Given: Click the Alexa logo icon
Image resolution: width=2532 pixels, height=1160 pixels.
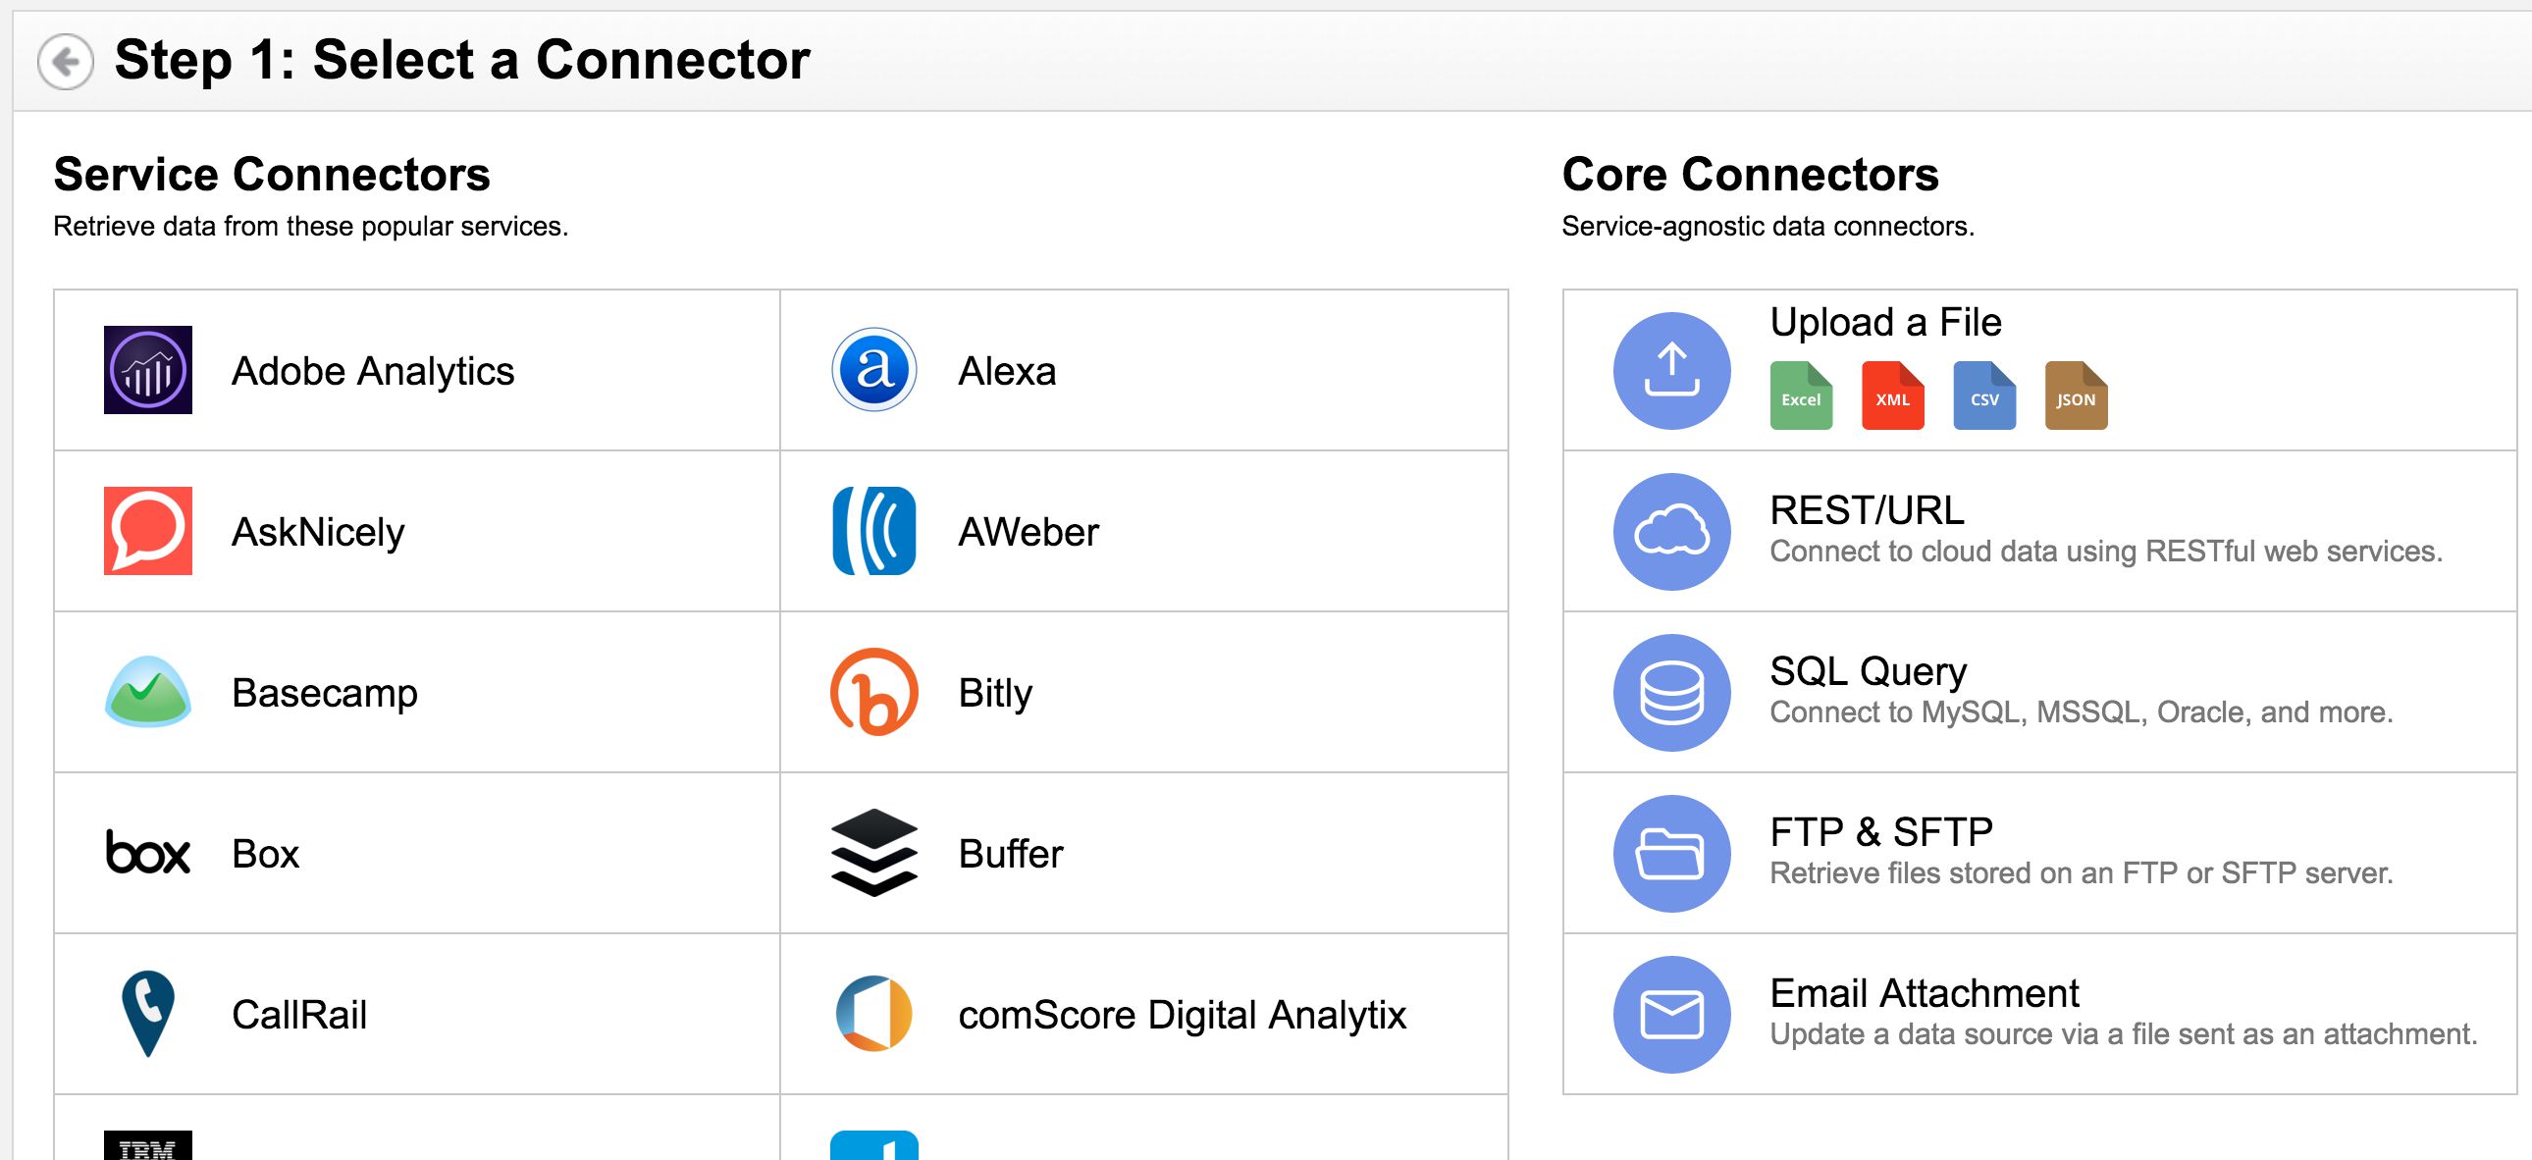Looking at the screenshot, I should [873, 370].
